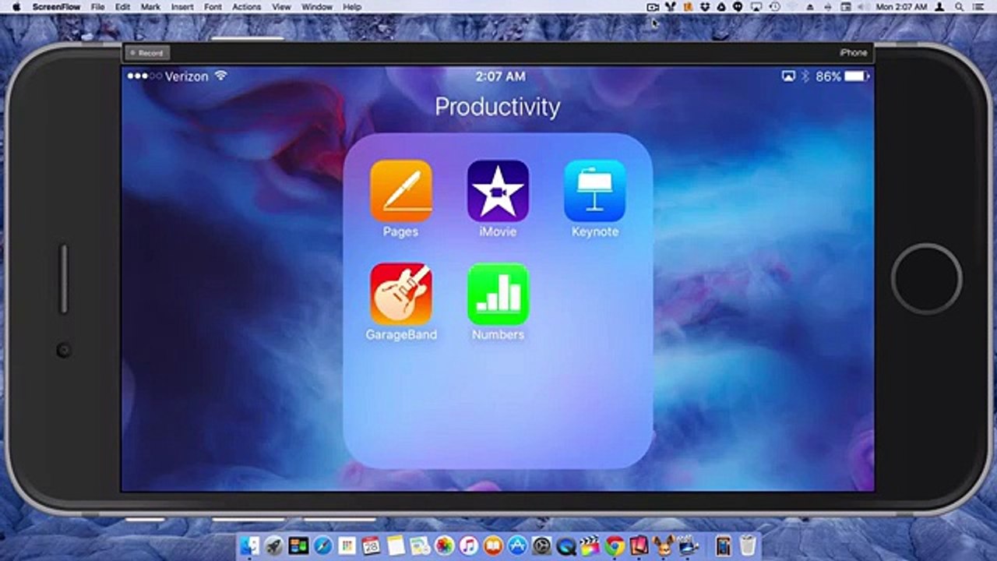Open Spotlight search in the menu bar

pos(960,7)
